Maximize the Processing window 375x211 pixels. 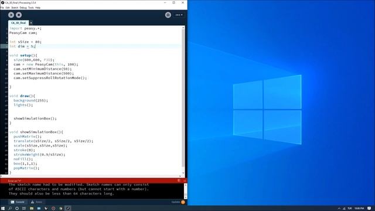coord(174,2)
